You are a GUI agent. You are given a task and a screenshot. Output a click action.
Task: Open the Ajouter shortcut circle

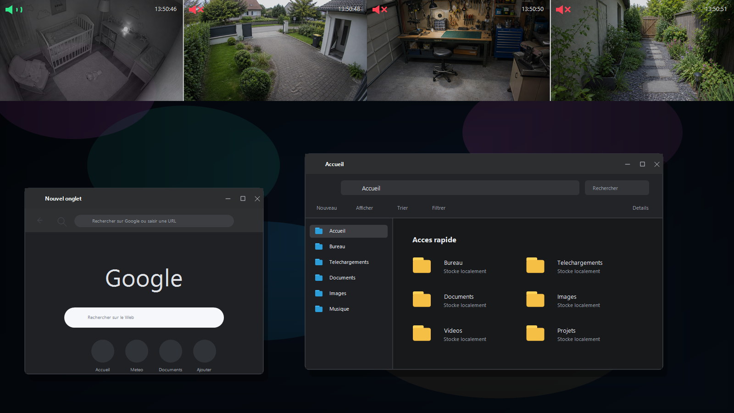pos(205,351)
